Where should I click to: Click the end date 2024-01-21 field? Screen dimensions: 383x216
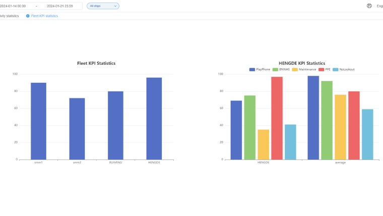pos(59,6)
